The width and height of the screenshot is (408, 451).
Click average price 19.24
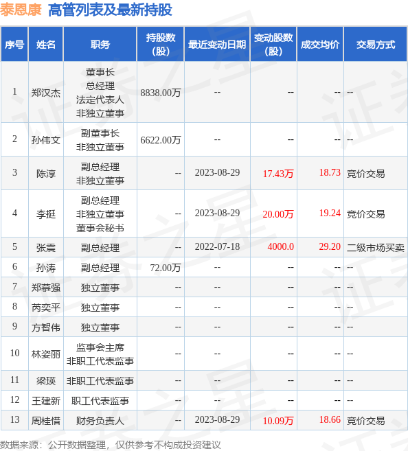(x=330, y=213)
